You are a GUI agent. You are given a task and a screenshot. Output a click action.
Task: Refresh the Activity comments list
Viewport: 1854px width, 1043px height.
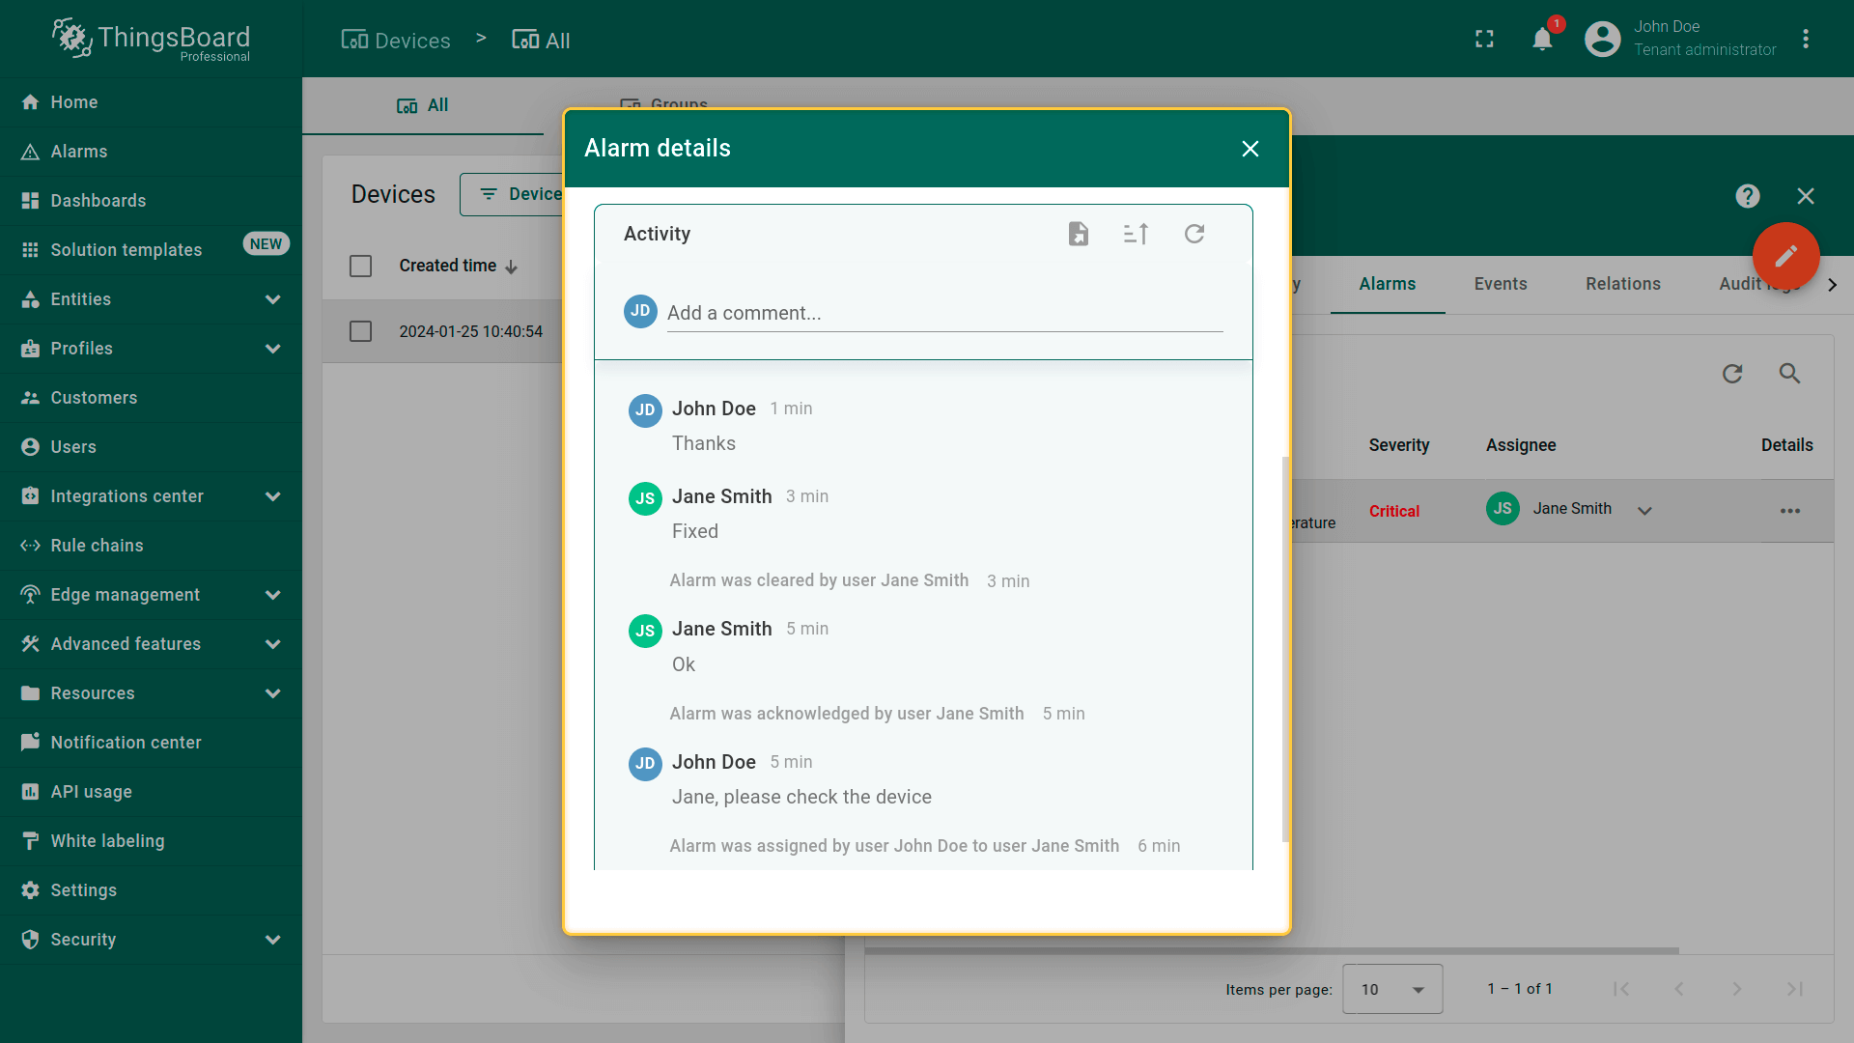click(x=1194, y=234)
